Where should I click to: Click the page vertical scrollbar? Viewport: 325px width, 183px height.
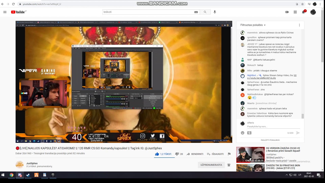tap(323, 36)
